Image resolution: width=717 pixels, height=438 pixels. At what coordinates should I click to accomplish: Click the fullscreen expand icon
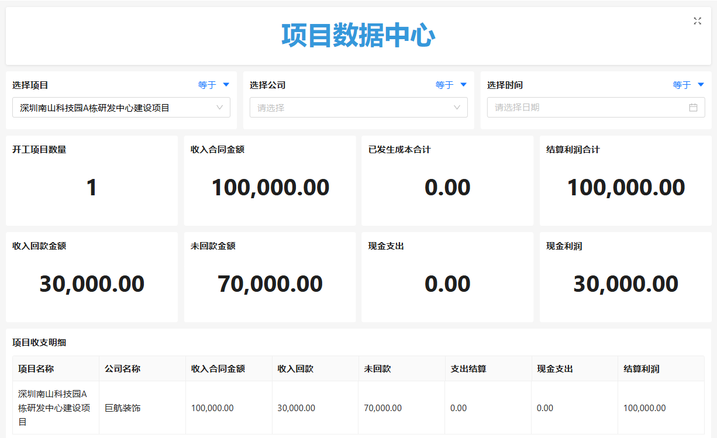(x=697, y=21)
